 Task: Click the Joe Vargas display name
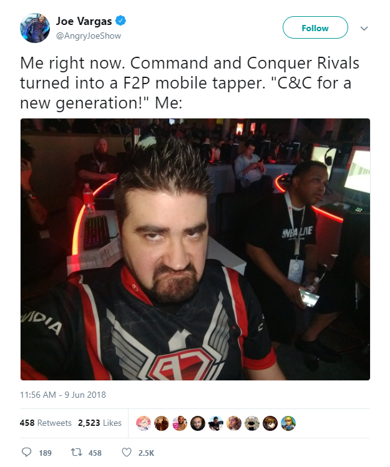pyautogui.click(x=84, y=21)
